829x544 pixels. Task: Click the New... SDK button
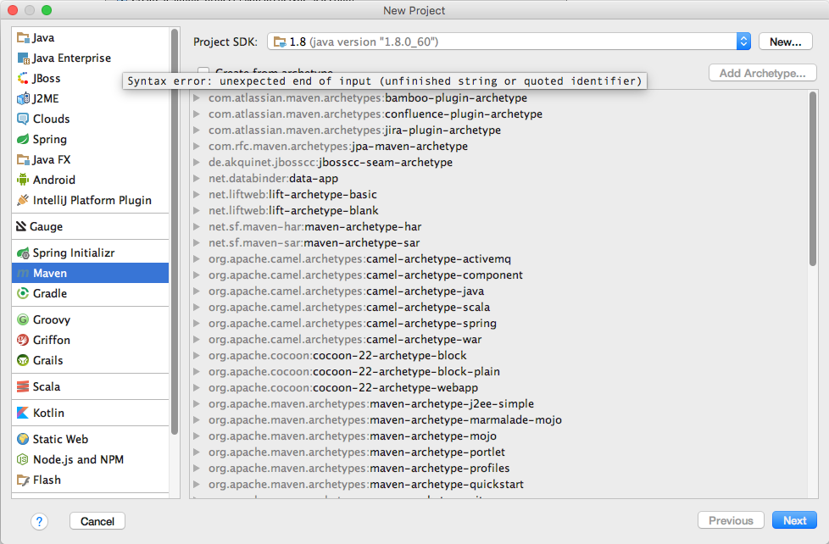[785, 42]
